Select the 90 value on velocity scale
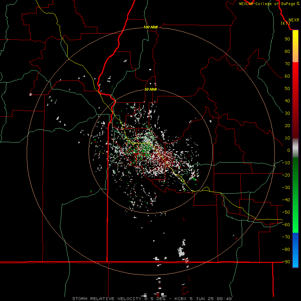 [287, 39]
